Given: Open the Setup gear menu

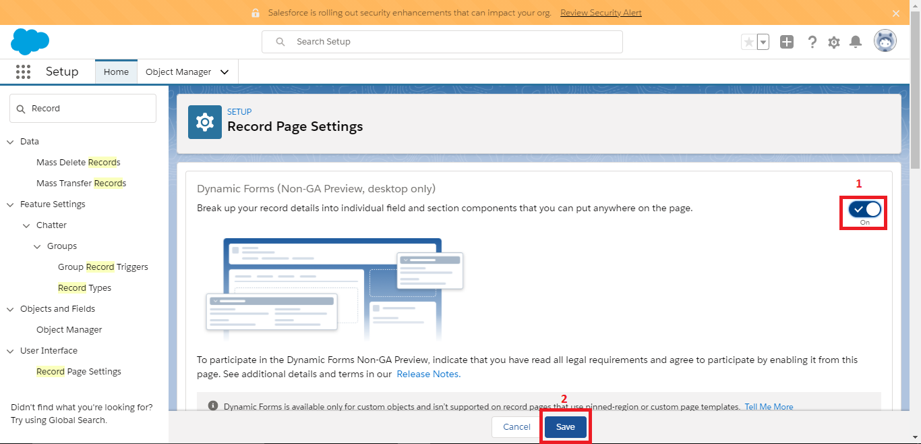Looking at the screenshot, I should point(834,41).
